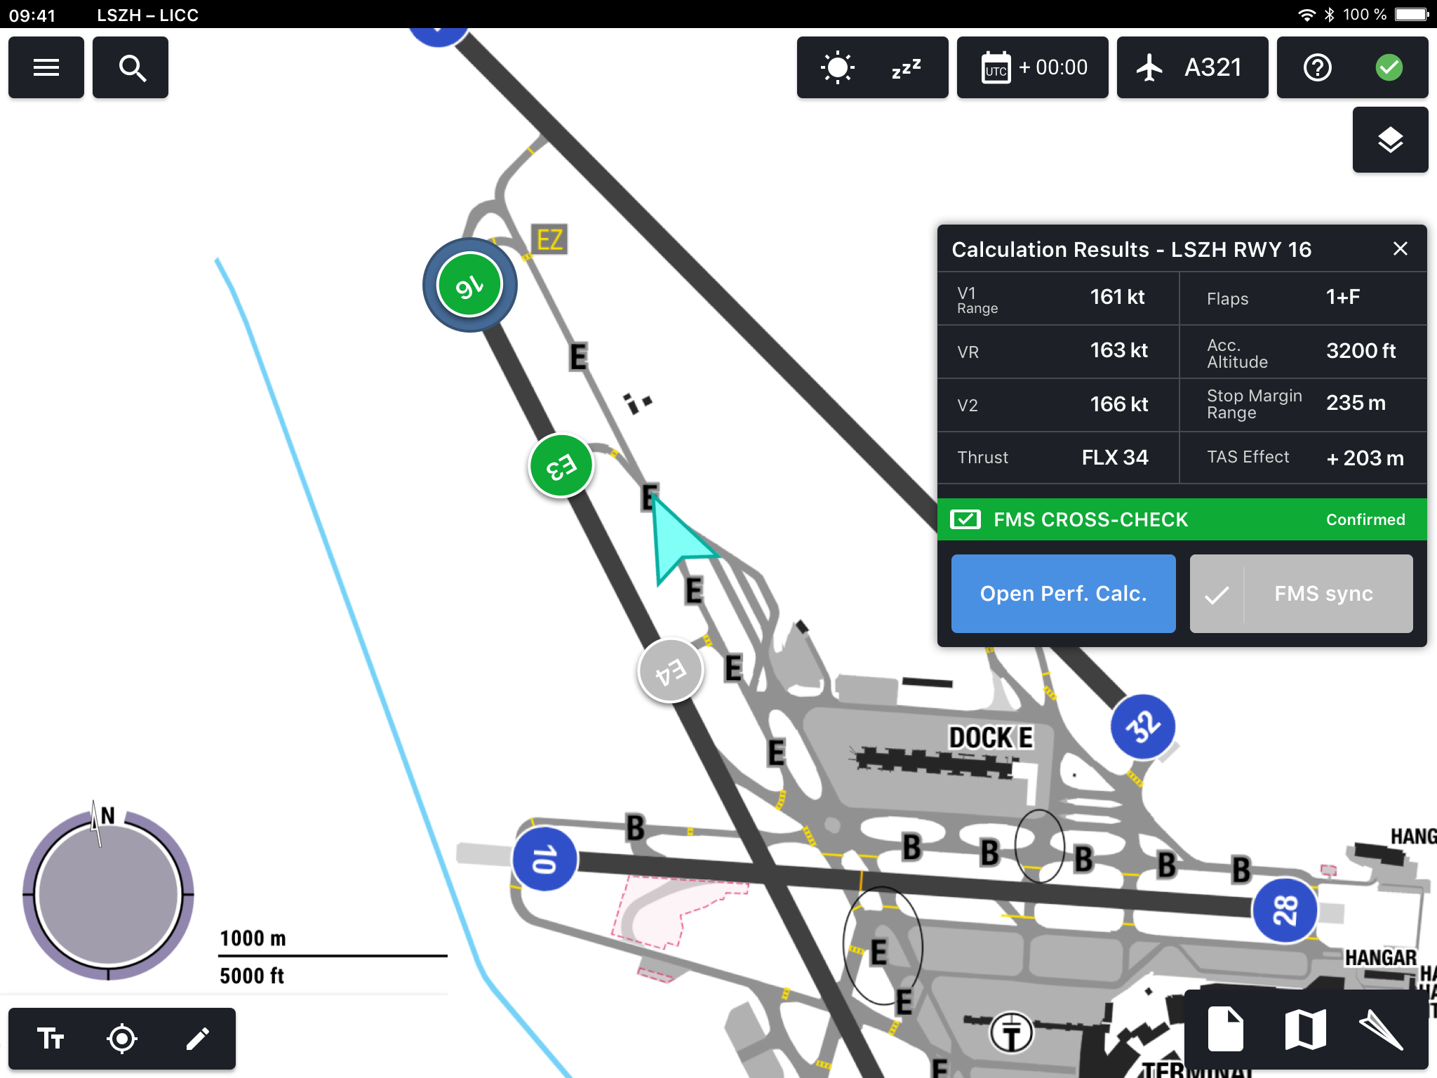
Task: Tap the text size tool
Action: tap(51, 1038)
